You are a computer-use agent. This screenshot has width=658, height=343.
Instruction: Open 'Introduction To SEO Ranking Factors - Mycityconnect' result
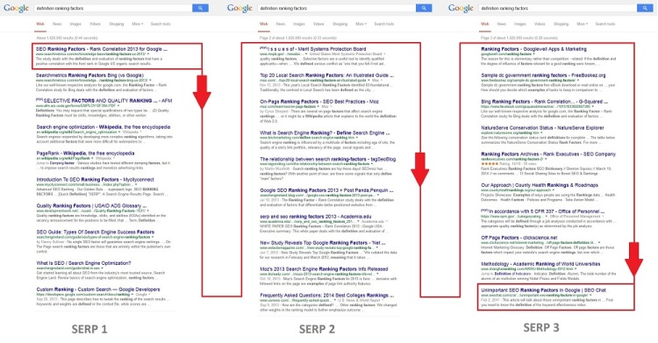point(96,180)
